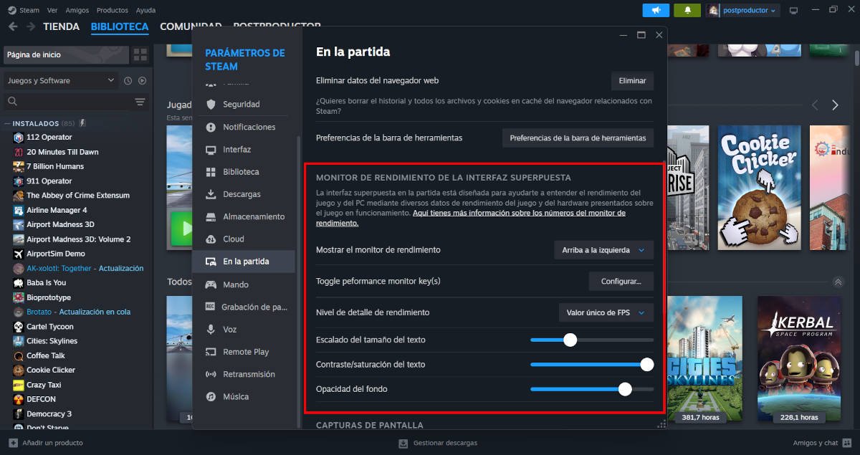Open the Ayuda menu
860x455 pixels.
click(x=145, y=10)
